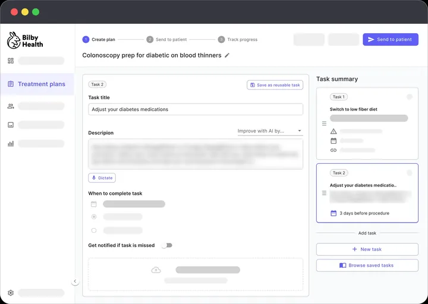
Task: Go to the Send to patient step
Action: [x=166, y=40]
